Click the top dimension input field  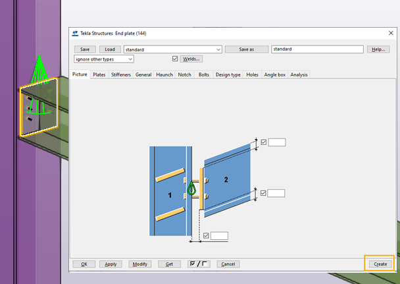[x=277, y=142]
